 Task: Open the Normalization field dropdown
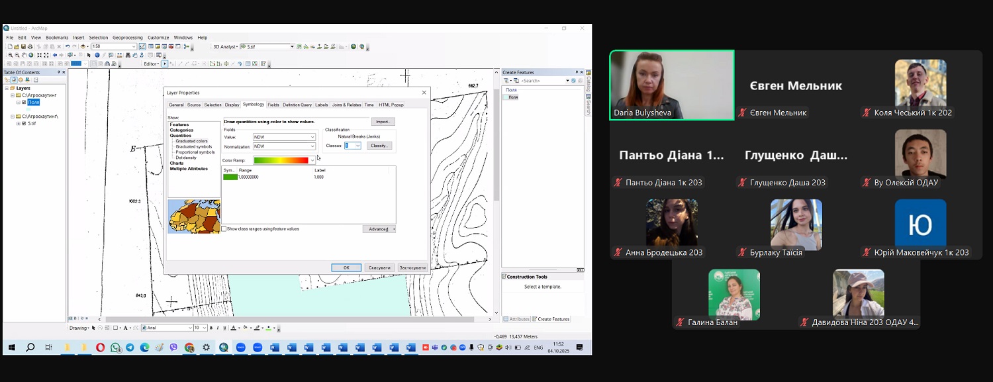(x=312, y=146)
